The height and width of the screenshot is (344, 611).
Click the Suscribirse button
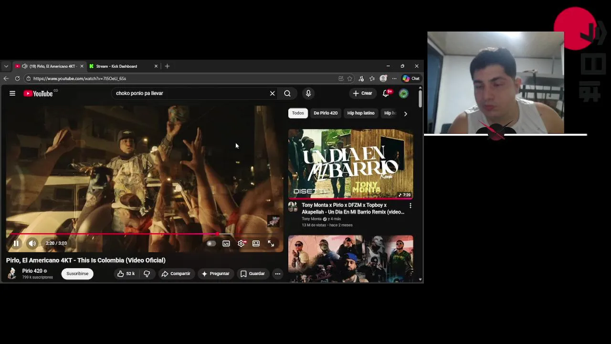point(77,274)
